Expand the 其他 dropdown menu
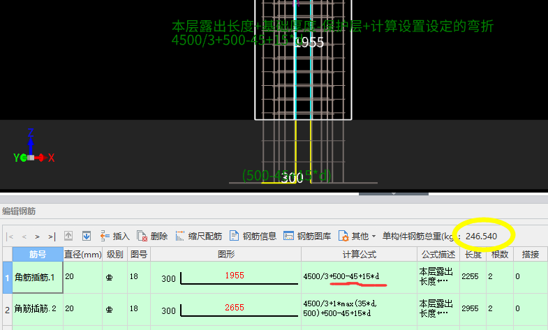The image size is (548, 330). click(x=357, y=237)
